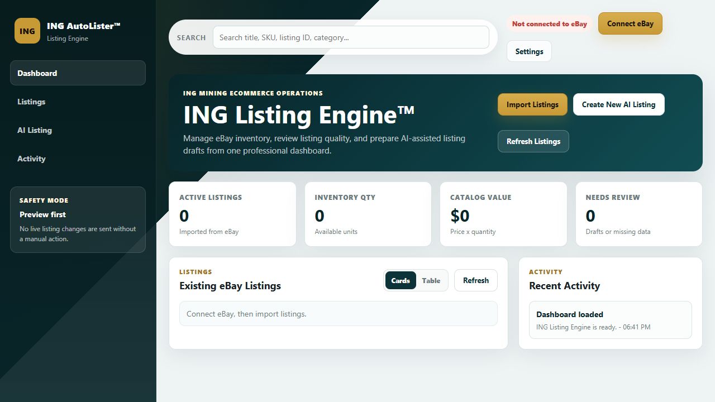
Task: Start Create New AI Listing
Action: click(x=618, y=104)
